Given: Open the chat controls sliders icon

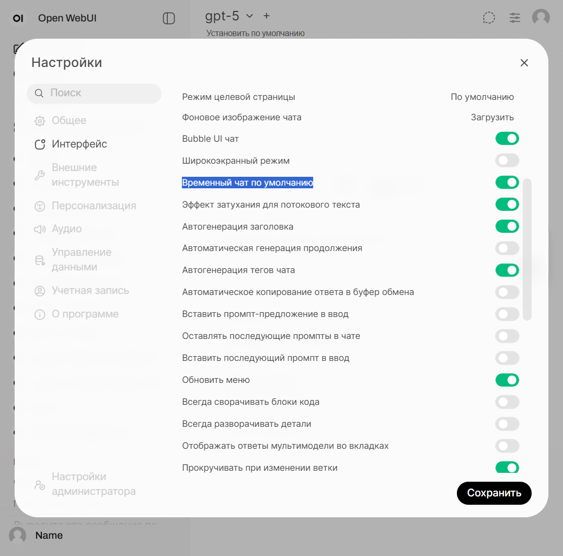Looking at the screenshot, I should (514, 18).
